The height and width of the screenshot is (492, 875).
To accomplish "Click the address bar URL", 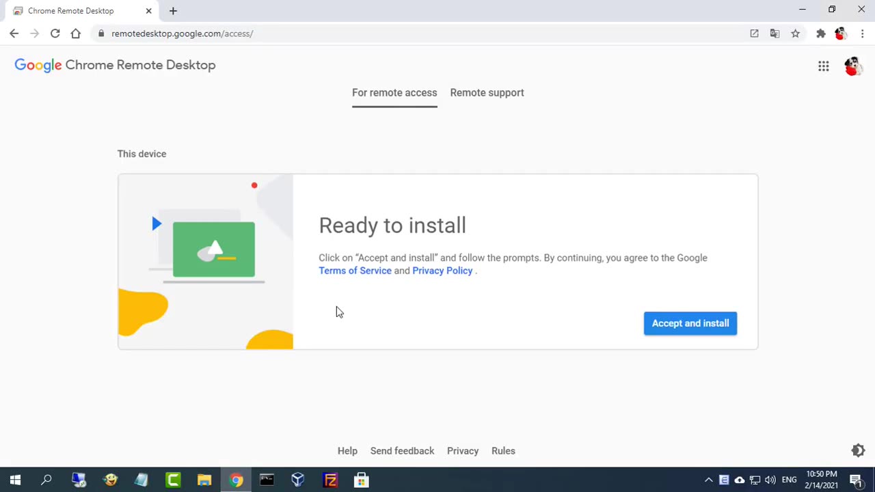I will [183, 33].
